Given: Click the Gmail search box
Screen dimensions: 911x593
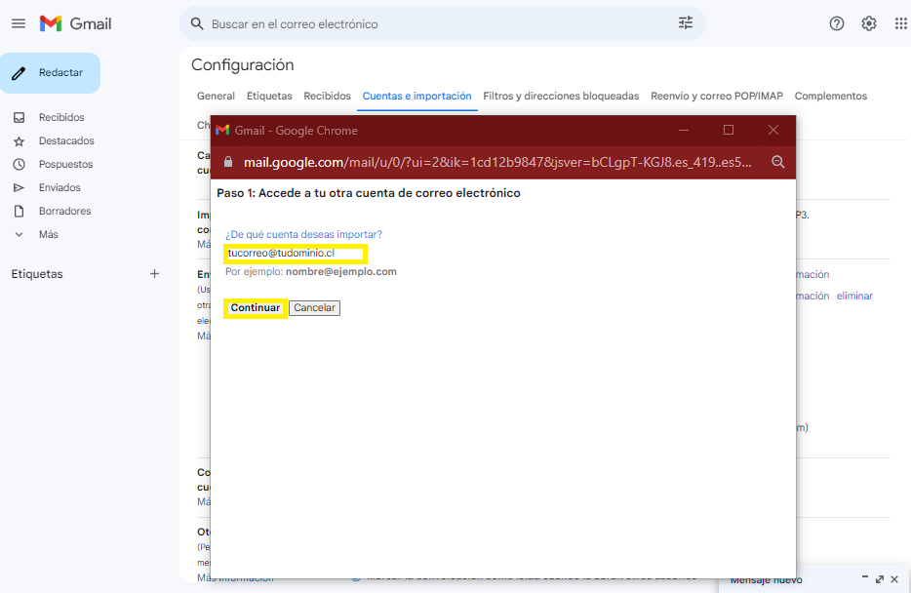Looking at the screenshot, I should 439,23.
